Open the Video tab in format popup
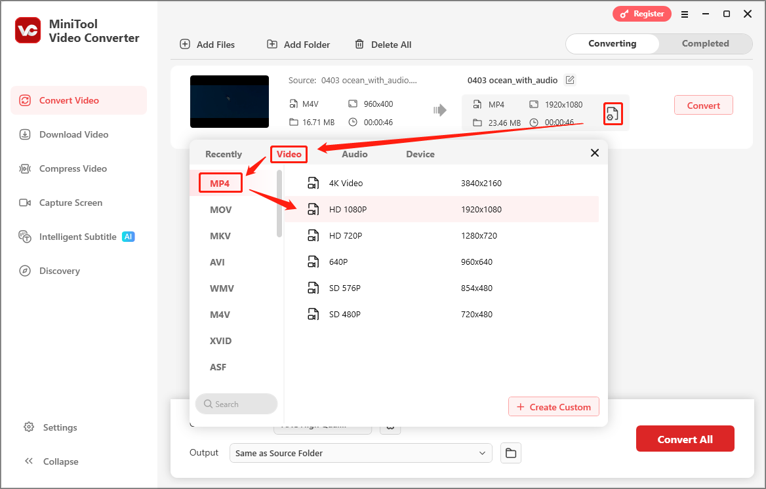The width and height of the screenshot is (766, 489). point(289,154)
